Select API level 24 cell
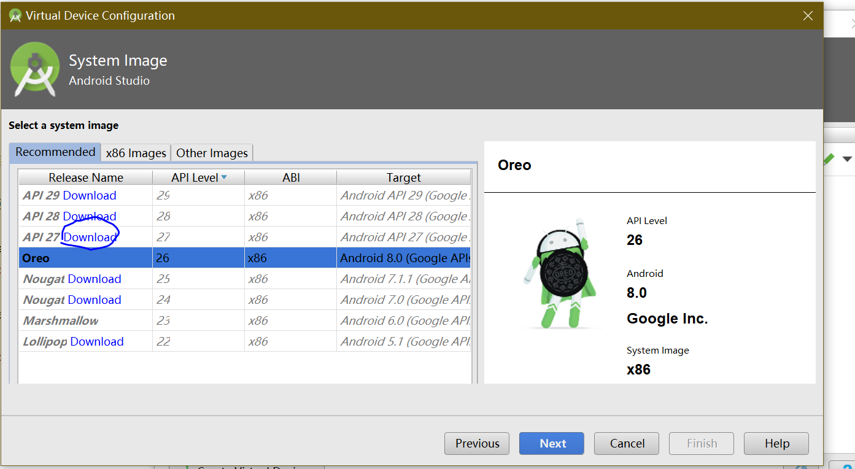 click(x=198, y=300)
